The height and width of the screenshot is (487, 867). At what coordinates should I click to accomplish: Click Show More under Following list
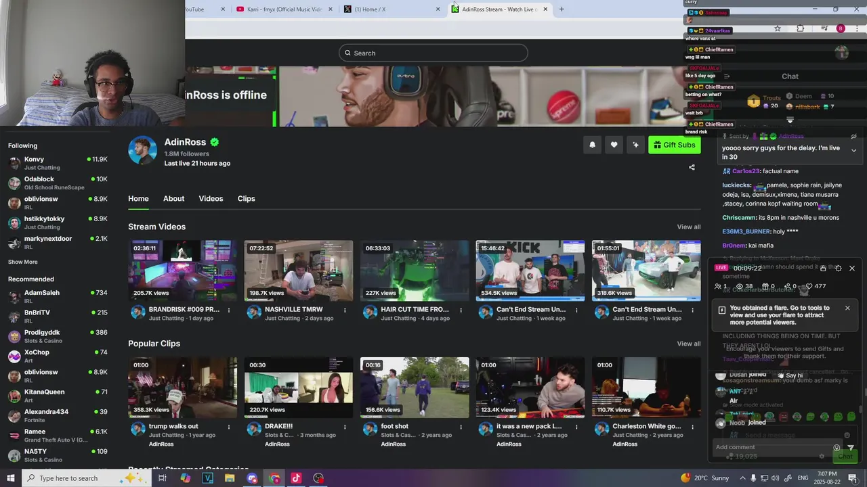pyautogui.click(x=23, y=262)
